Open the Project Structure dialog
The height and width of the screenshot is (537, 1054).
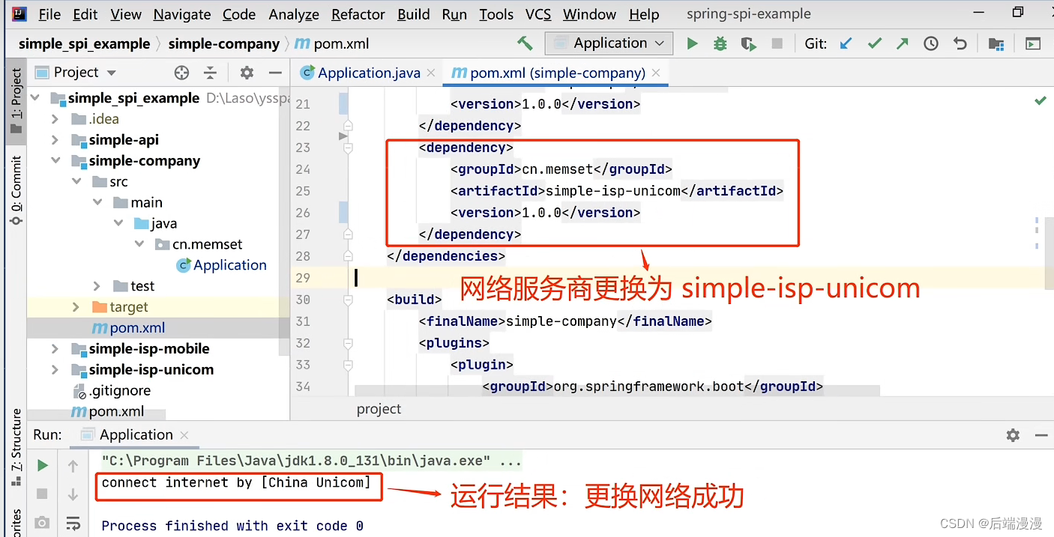coord(996,43)
